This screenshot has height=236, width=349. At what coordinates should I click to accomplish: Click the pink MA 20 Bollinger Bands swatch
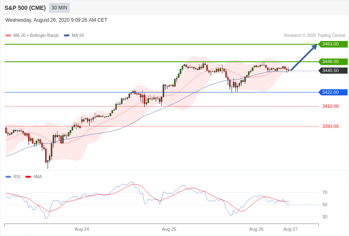(8, 36)
